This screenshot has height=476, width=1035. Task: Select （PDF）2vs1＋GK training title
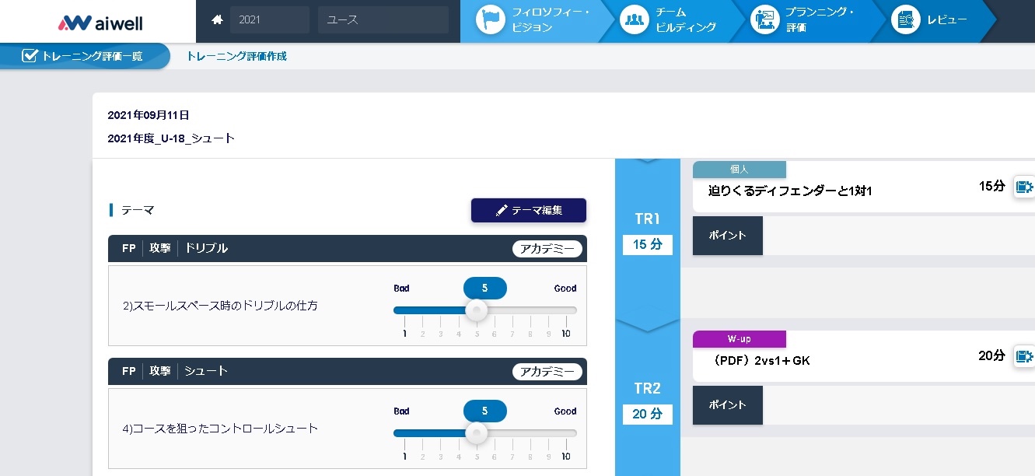761,361
